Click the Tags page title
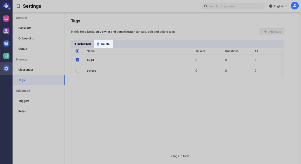Viewport: 301px width, 164px height. [x=76, y=21]
